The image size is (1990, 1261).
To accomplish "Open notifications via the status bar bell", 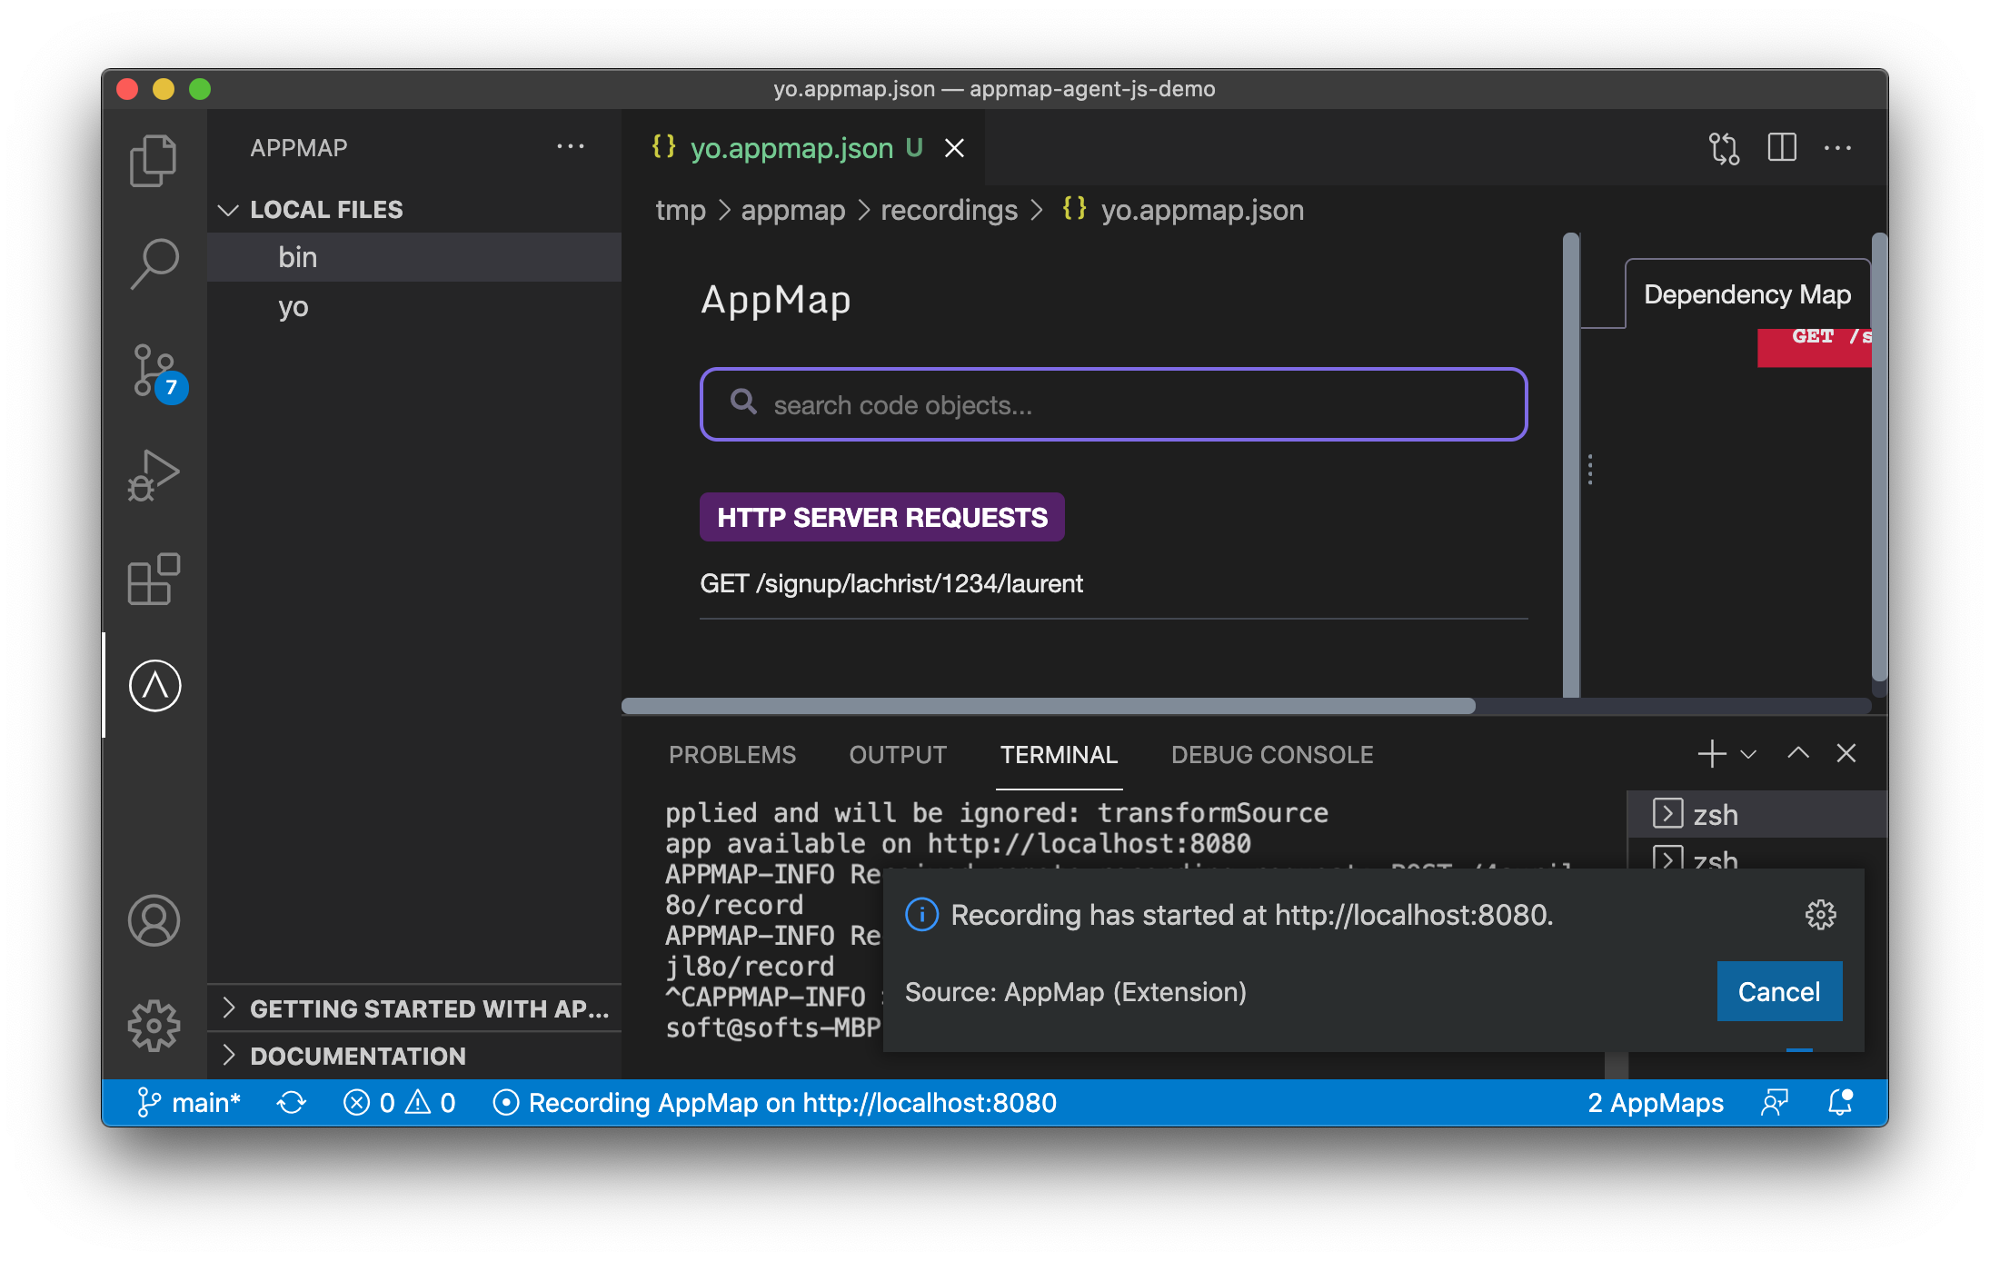I will [x=1839, y=1102].
